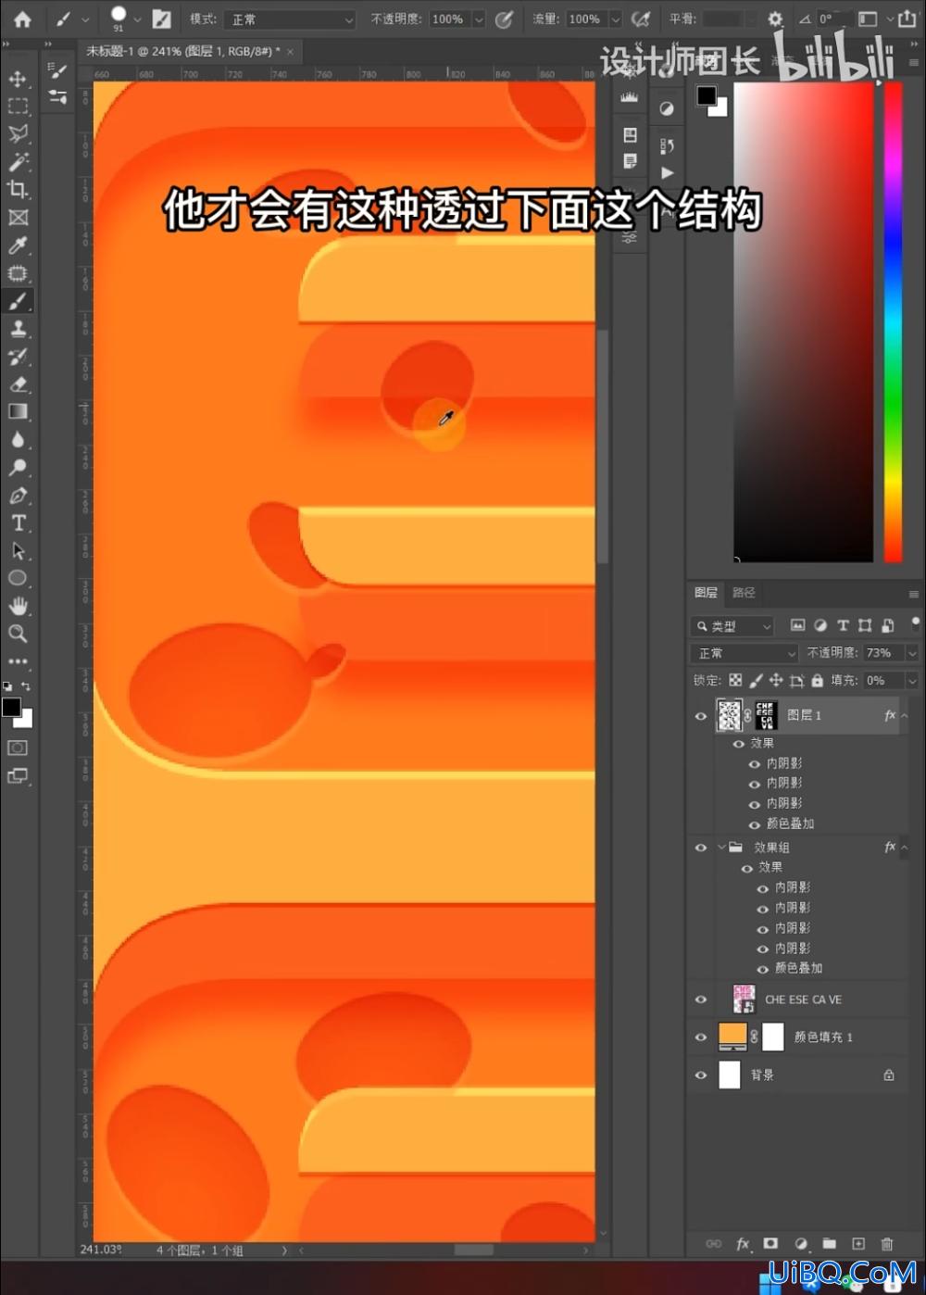Delete layer with the trash icon

click(887, 1243)
